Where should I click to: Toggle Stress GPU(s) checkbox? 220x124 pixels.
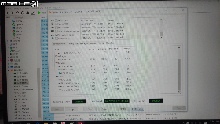(57, 38)
